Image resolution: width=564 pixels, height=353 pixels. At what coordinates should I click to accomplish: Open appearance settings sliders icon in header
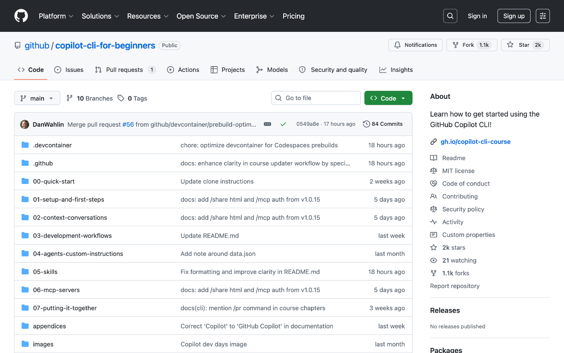[x=543, y=16]
